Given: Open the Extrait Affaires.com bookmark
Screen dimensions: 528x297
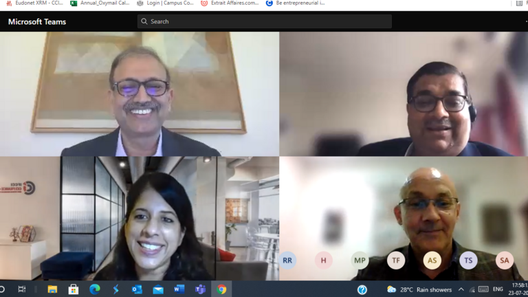Looking at the screenshot, I should click(x=230, y=3).
